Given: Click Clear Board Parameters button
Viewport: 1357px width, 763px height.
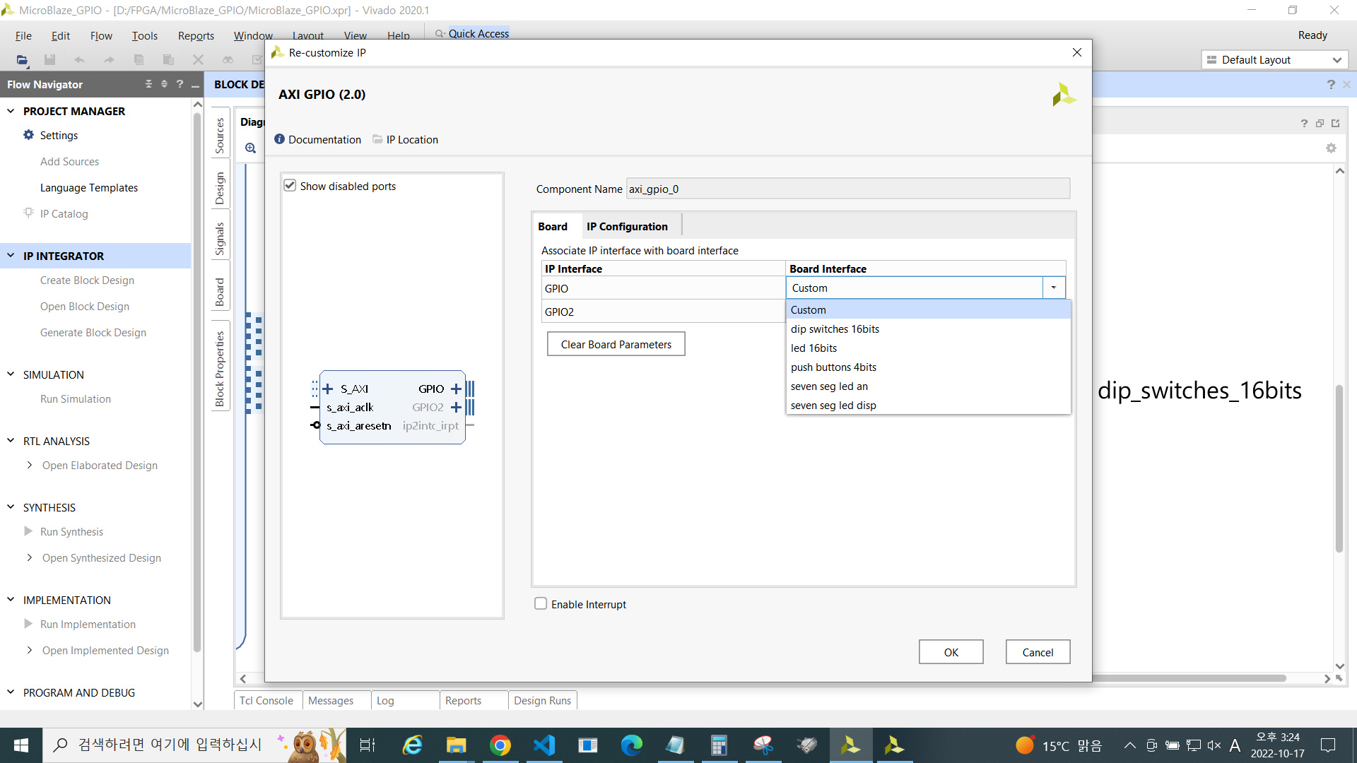Looking at the screenshot, I should 616,344.
